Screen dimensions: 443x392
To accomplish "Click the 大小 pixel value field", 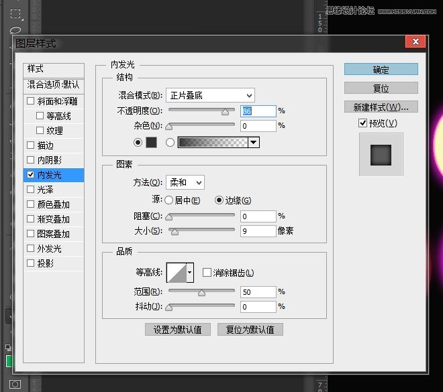I will pos(258,231).
